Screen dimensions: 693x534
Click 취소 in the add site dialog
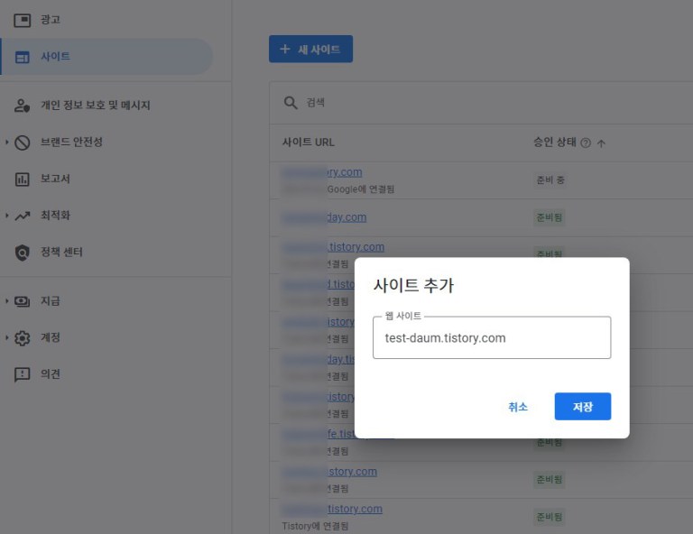tap(518, 407)
